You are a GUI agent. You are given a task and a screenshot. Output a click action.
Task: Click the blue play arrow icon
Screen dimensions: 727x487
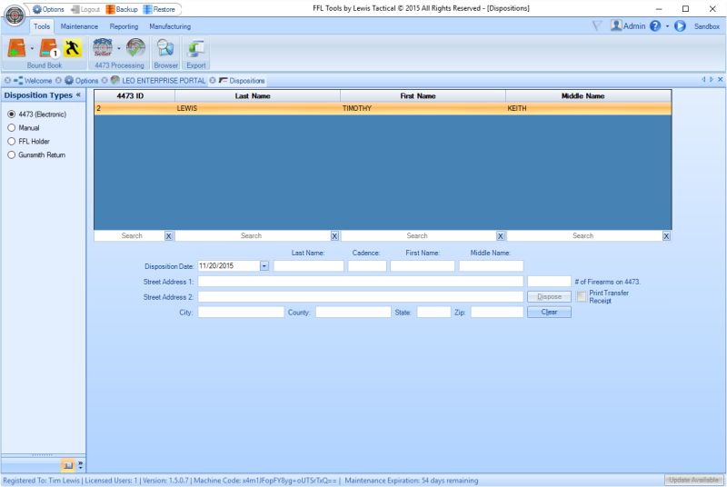coord(680,26)
